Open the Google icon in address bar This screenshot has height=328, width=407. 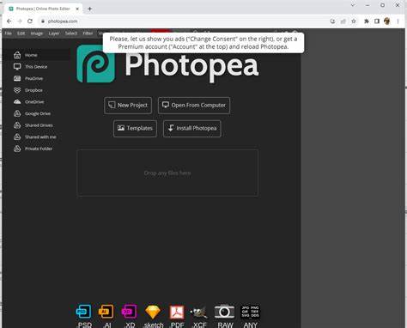pyautogui.click(x=332, y=21)
